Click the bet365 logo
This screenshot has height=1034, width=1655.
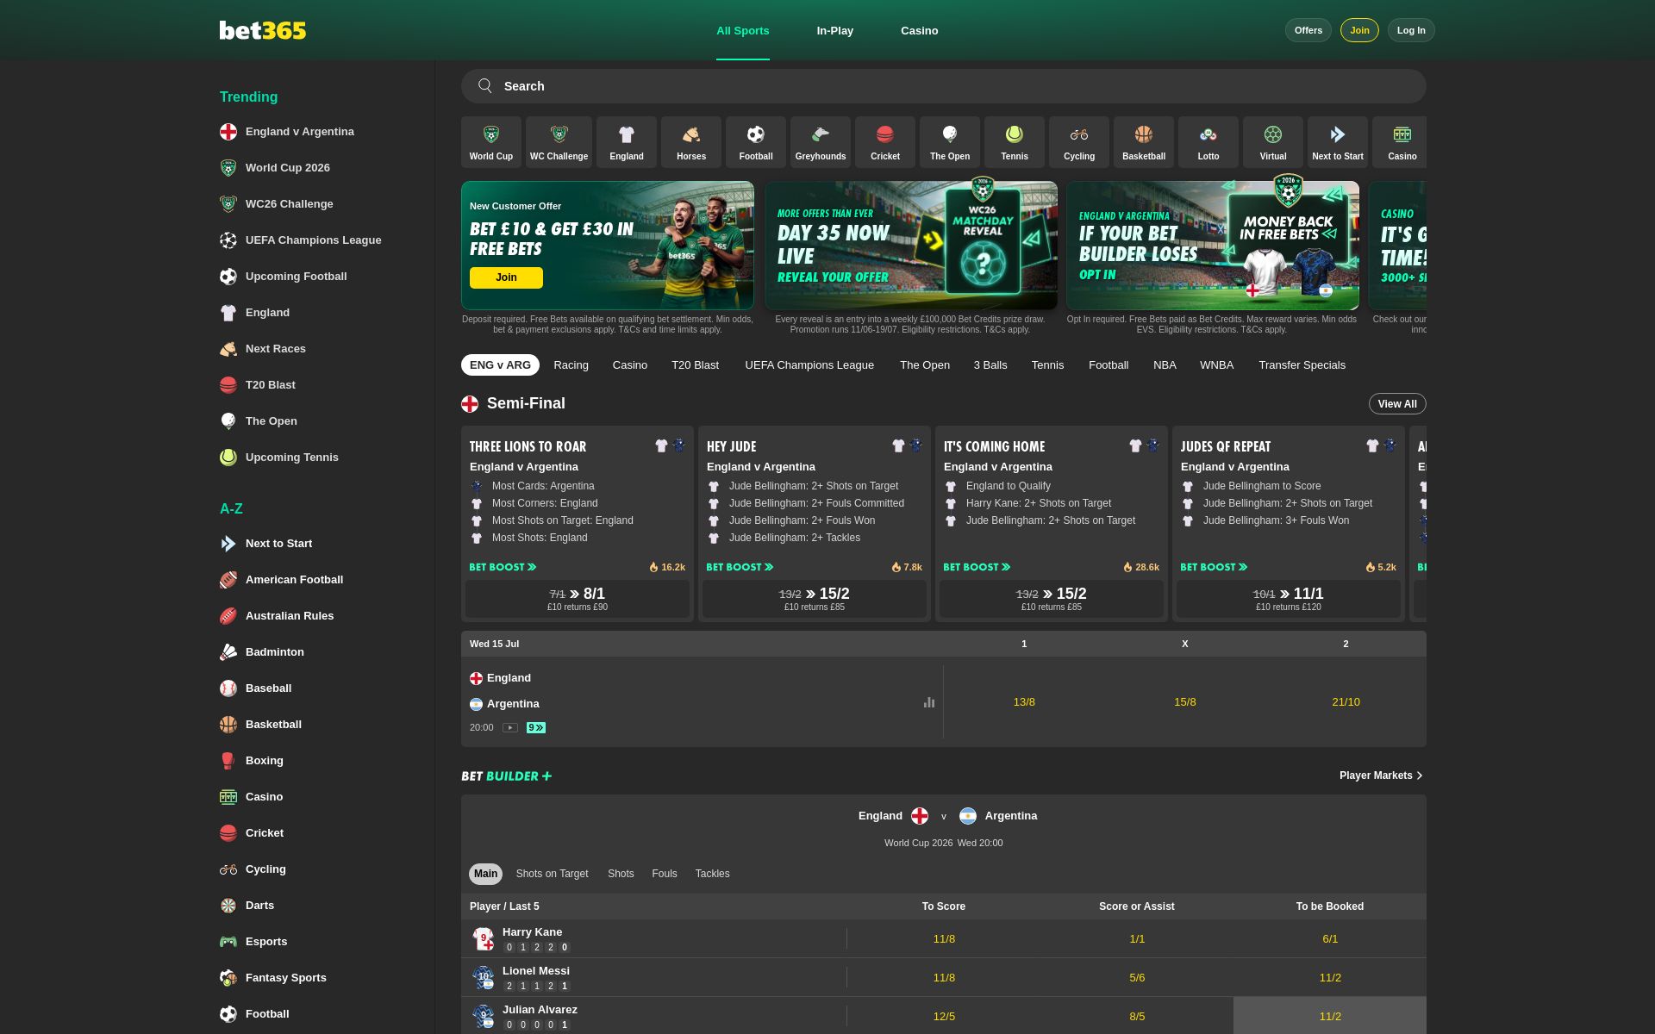[x=263, y=30]
